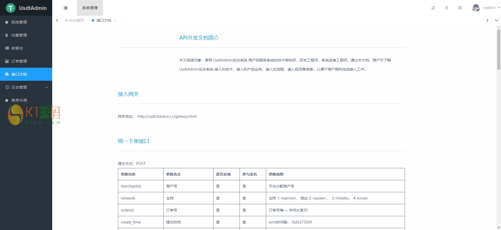Click the scrollbar up arrow

click(x=499, y=27)
